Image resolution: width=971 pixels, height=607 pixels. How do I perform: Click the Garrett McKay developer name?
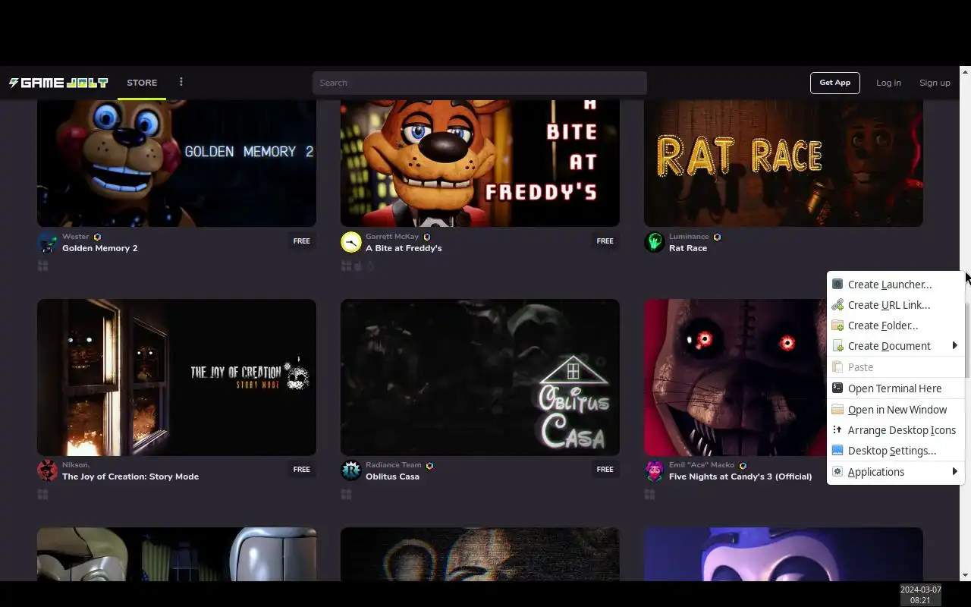point(392,237)
